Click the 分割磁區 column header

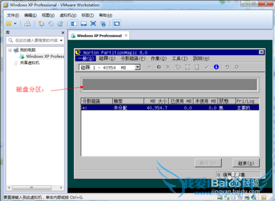(x=97, y=101)
